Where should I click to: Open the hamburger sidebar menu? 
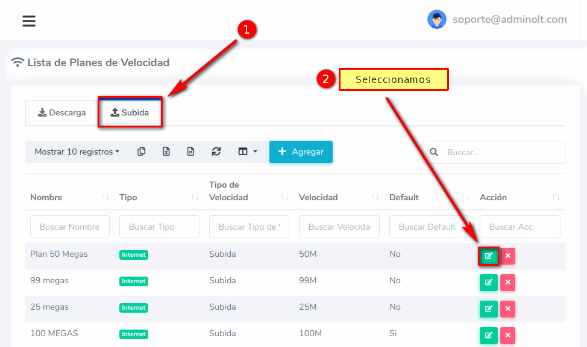[29, 21]
